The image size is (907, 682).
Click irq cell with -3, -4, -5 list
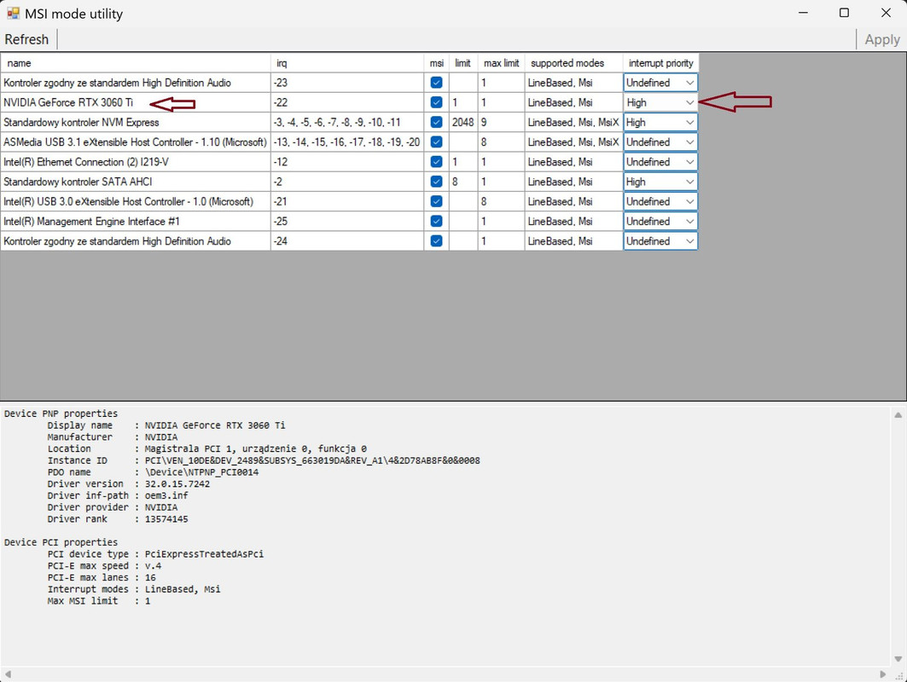[347, 122]
